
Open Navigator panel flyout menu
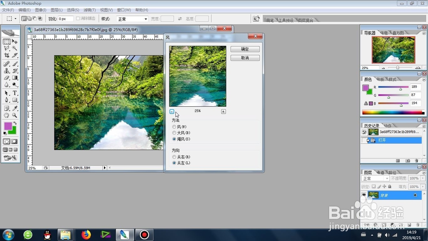click(x=424, y=33)
